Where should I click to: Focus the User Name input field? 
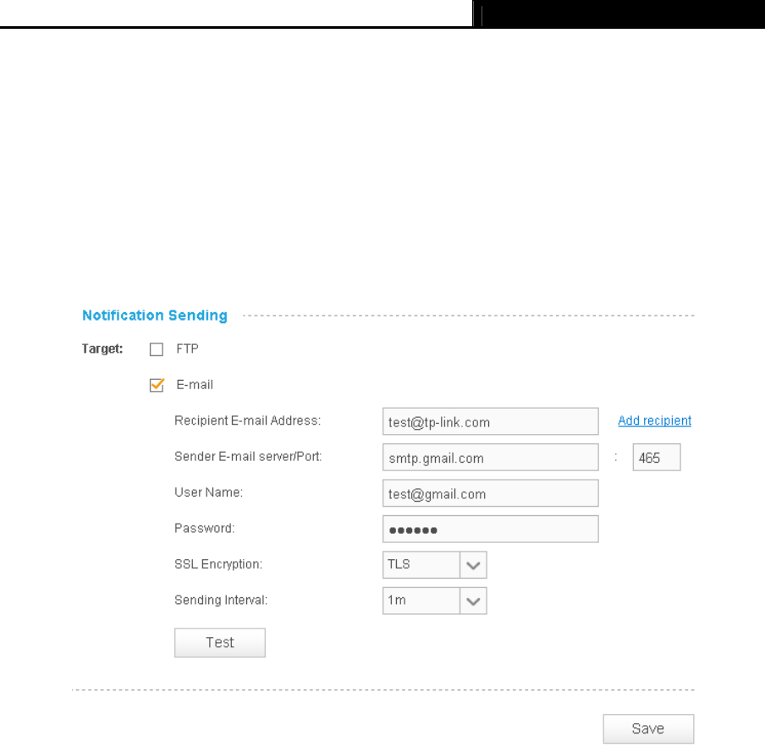[490, 493]
